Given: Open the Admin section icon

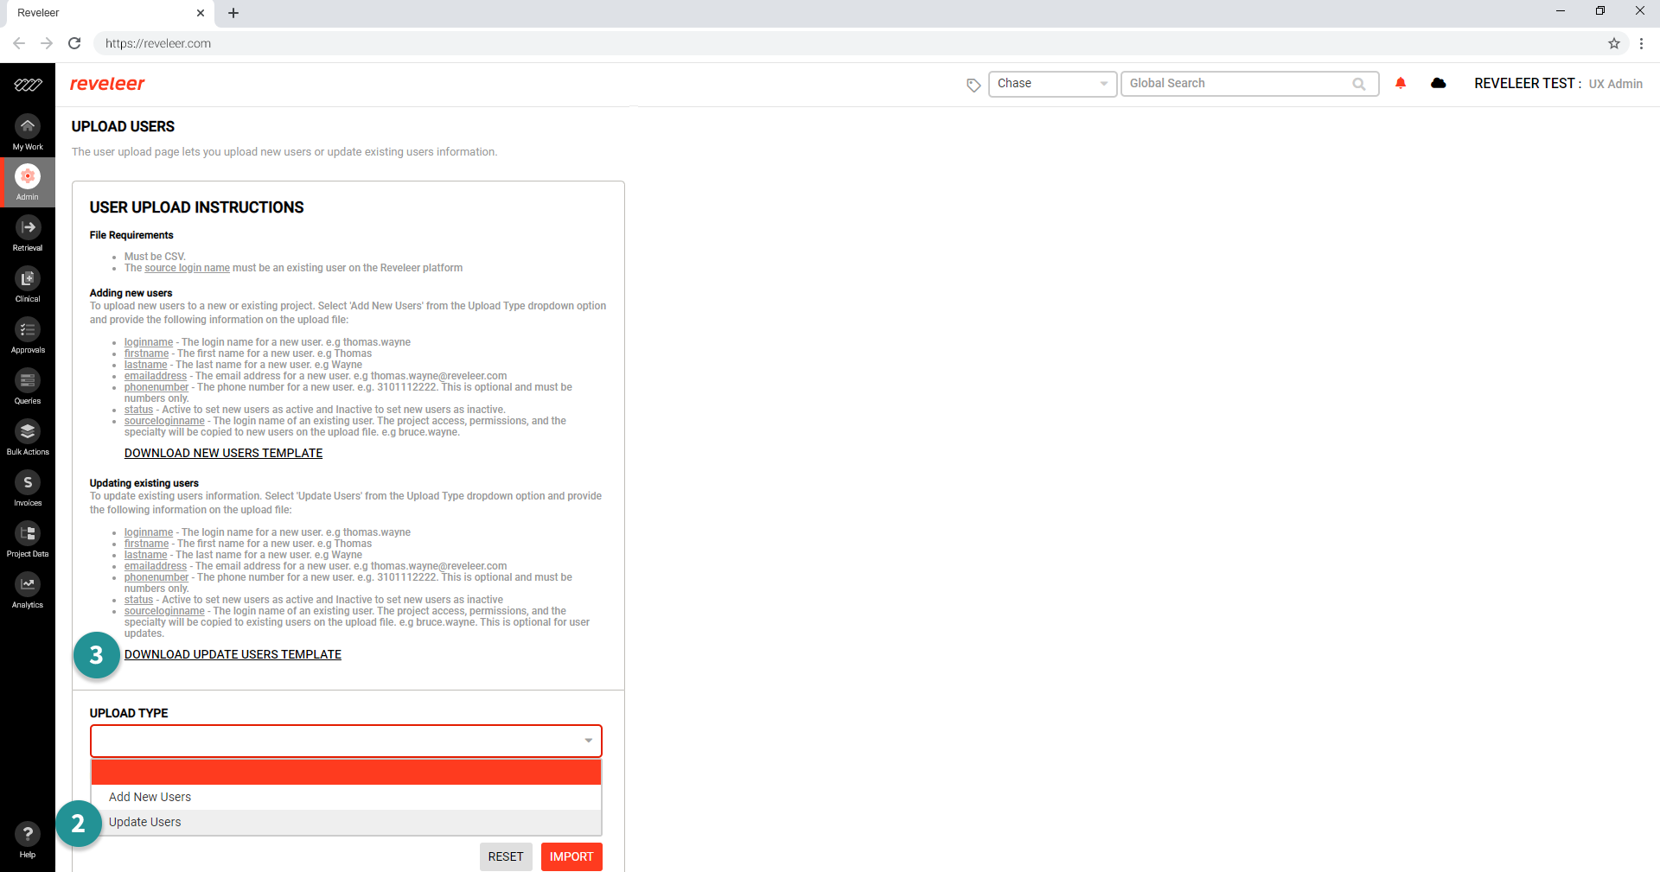Looking at the screenshot, I should point(28,176).
